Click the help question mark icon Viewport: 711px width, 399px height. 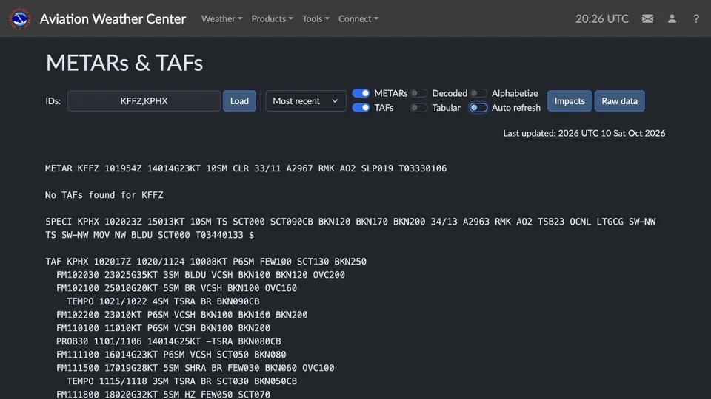pos(696,18)
